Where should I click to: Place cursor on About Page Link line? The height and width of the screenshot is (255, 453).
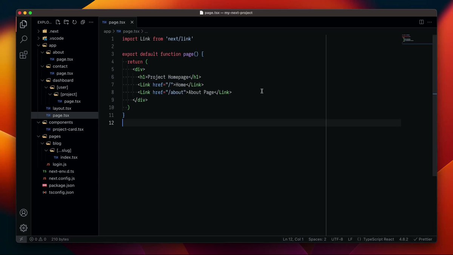[x=185, y=92]
